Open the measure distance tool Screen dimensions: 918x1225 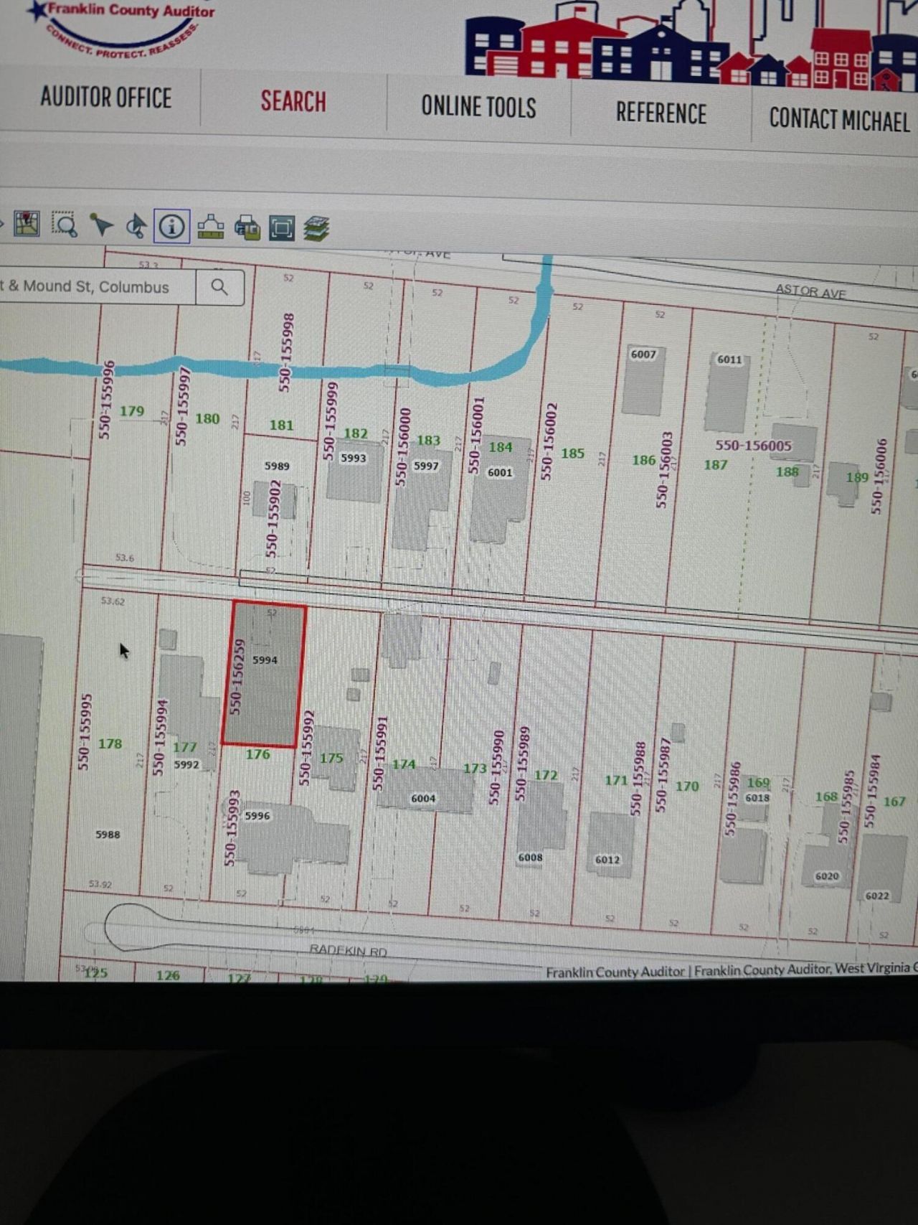(210, 227)
